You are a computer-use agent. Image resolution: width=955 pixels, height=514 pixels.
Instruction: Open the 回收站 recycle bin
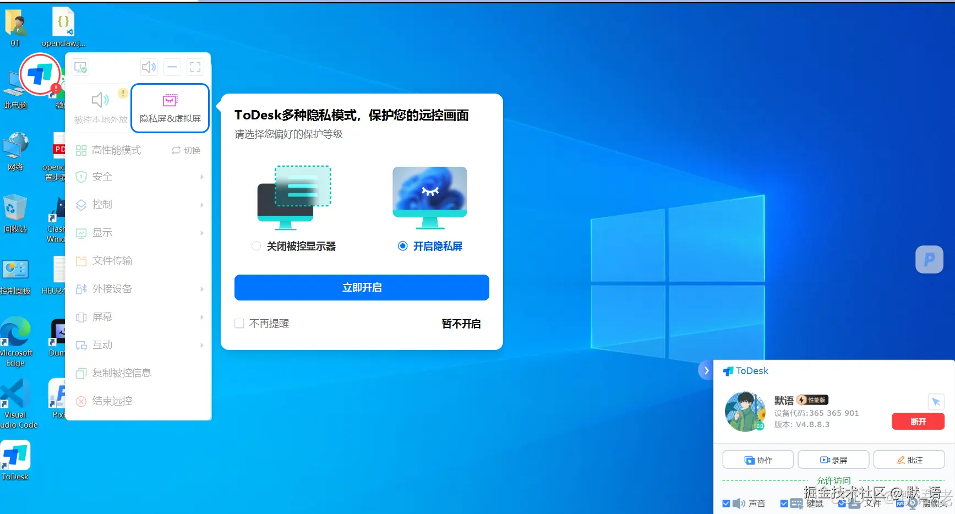(x=15, y=214)
